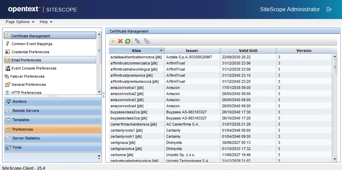Click the green Reload certificate list icon
The image size is (342, 170).
[x=127, y=41]
